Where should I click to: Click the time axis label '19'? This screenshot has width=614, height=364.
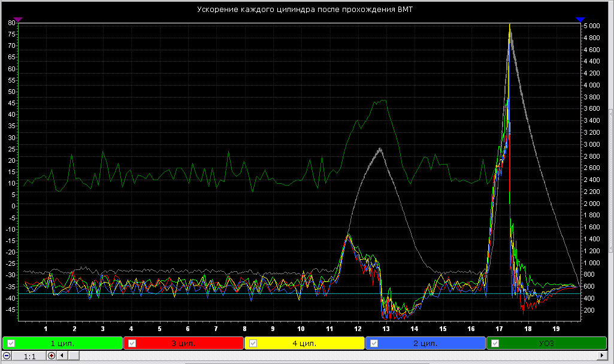point(556,329)
